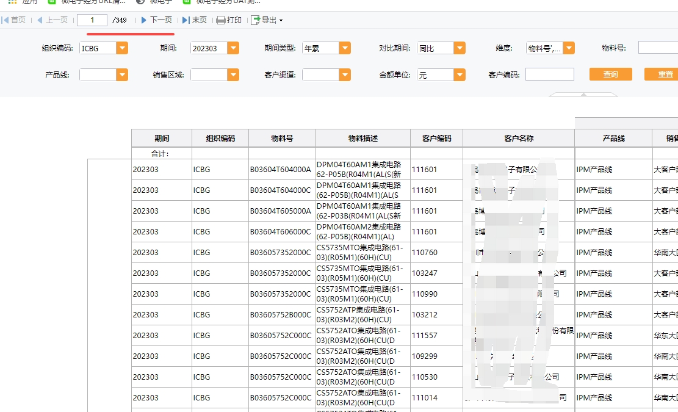Click the 产品线 column header
This screenshot has width=678, height=412.
[613, 139]
